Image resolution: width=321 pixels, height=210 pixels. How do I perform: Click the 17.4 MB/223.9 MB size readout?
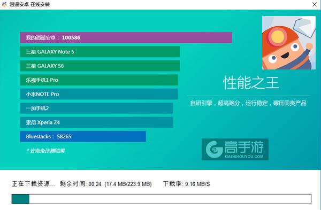[128, 184]
